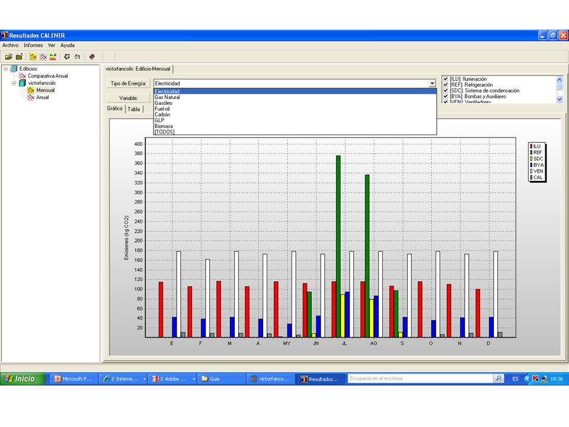This screenshot has width=569, height=427.
Task: Click the second arrow icon in the toolbar
Action: pos(77,57)
